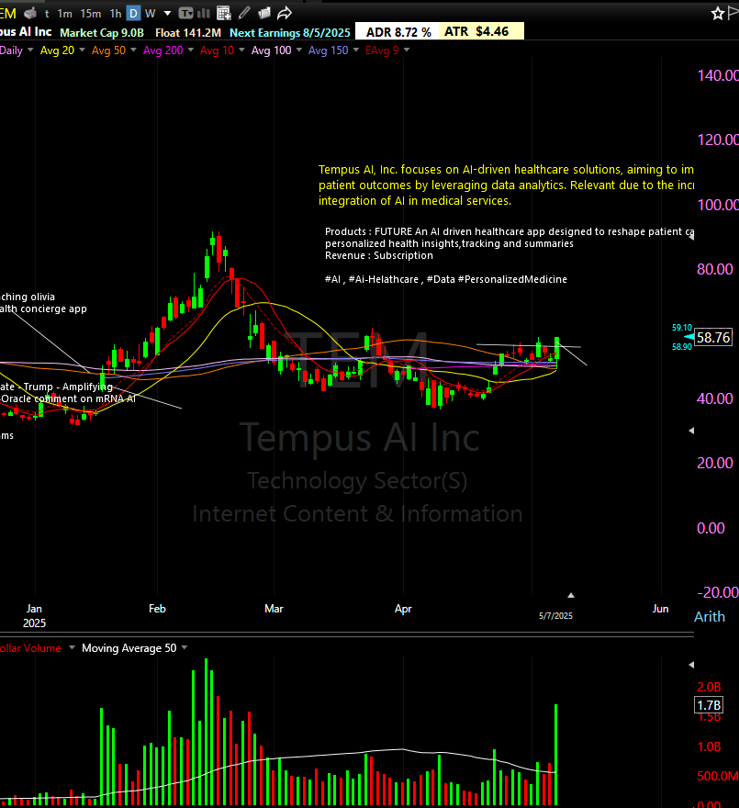Toggle the Avg 20 moving average
The image size is (739, 808).
57,50
